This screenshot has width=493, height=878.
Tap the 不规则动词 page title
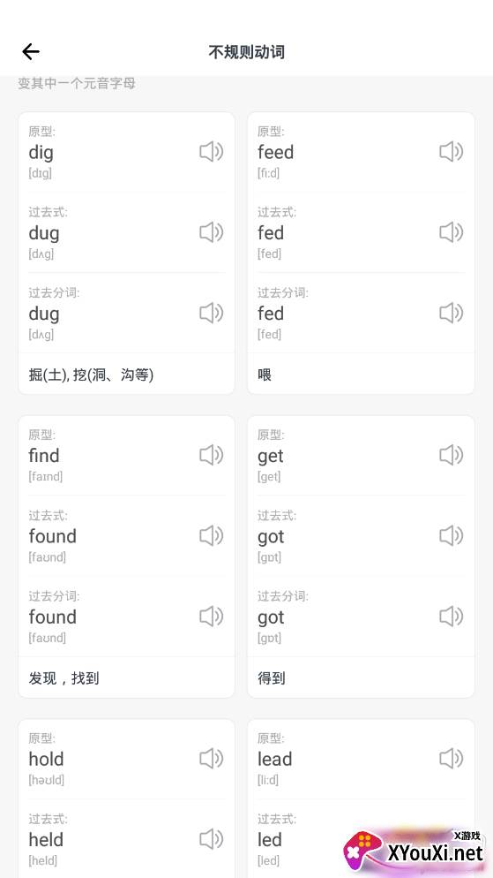coord(247,52)
